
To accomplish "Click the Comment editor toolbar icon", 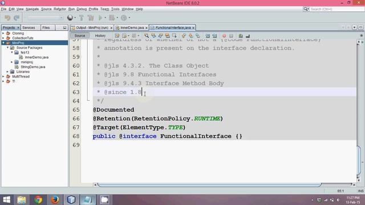I will click(x=241, y=36).
